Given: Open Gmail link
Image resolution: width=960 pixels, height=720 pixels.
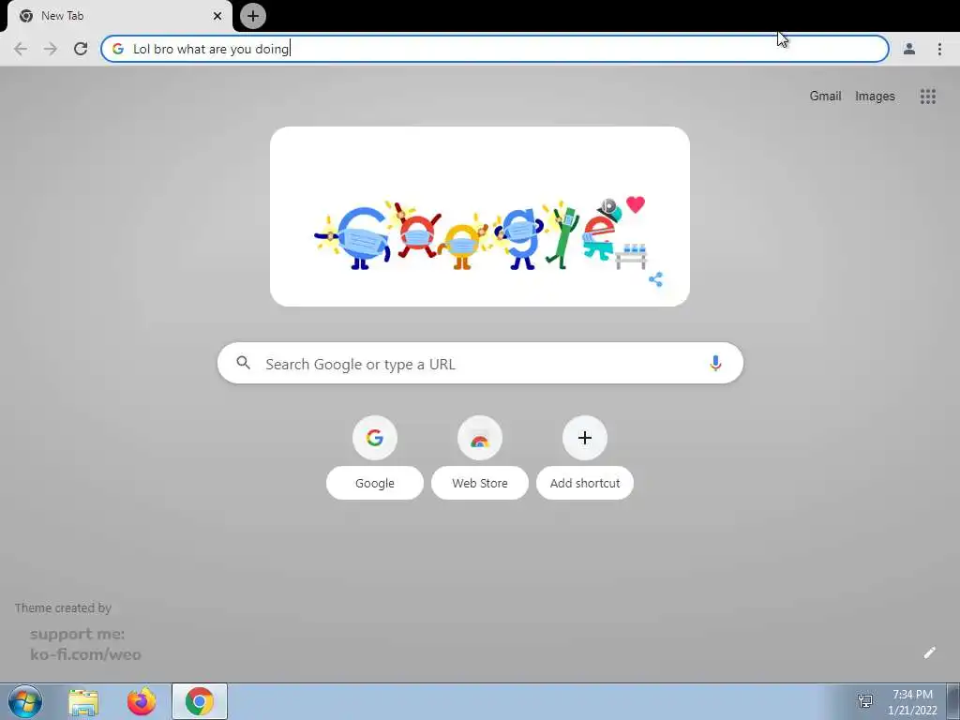Looking at the screenshot, I should tap(825, 97).
